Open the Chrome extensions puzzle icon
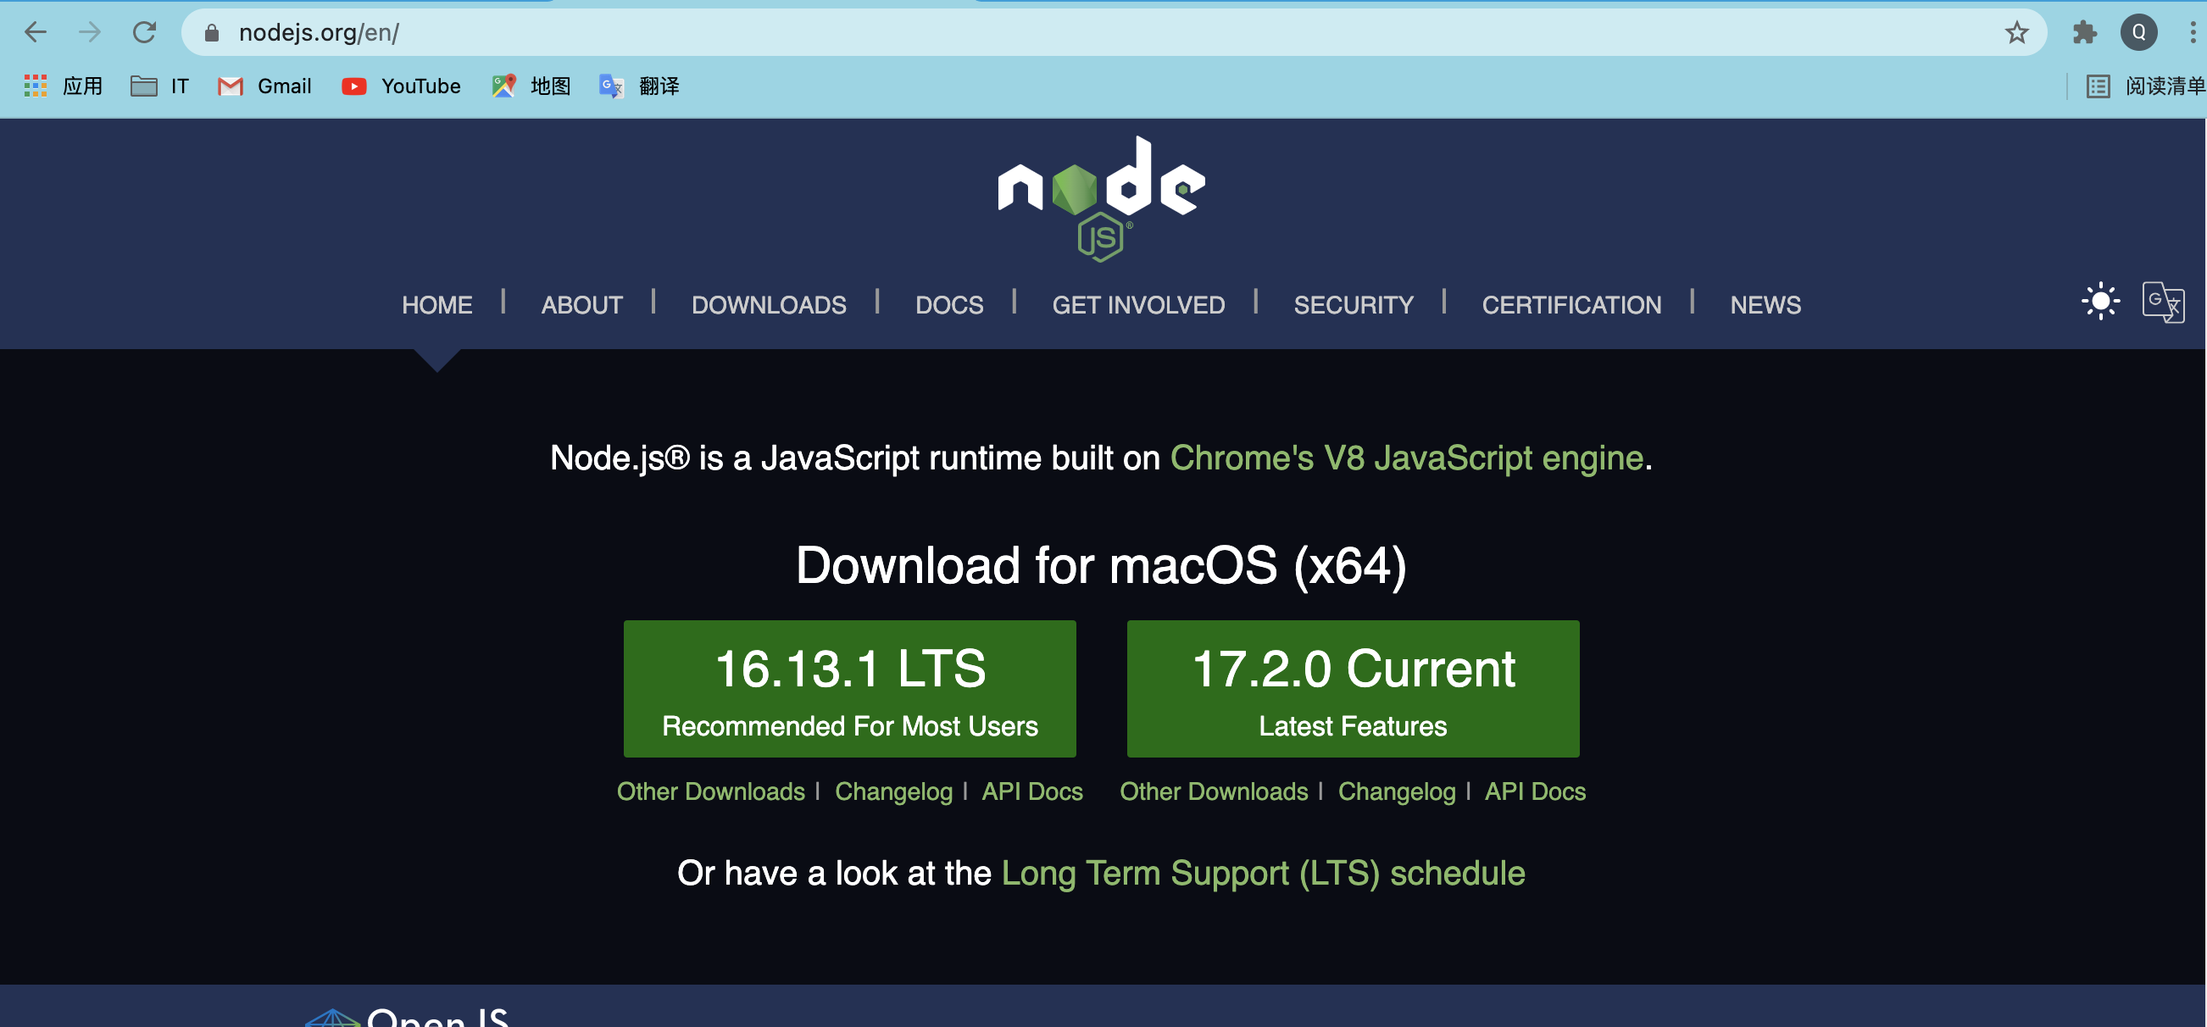This screenshot has width=2207, height=1027. (2083, 32)
